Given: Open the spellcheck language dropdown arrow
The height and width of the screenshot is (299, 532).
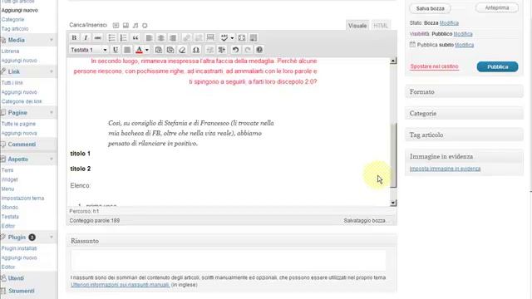Looking at the screenshot, I should 232,37.
